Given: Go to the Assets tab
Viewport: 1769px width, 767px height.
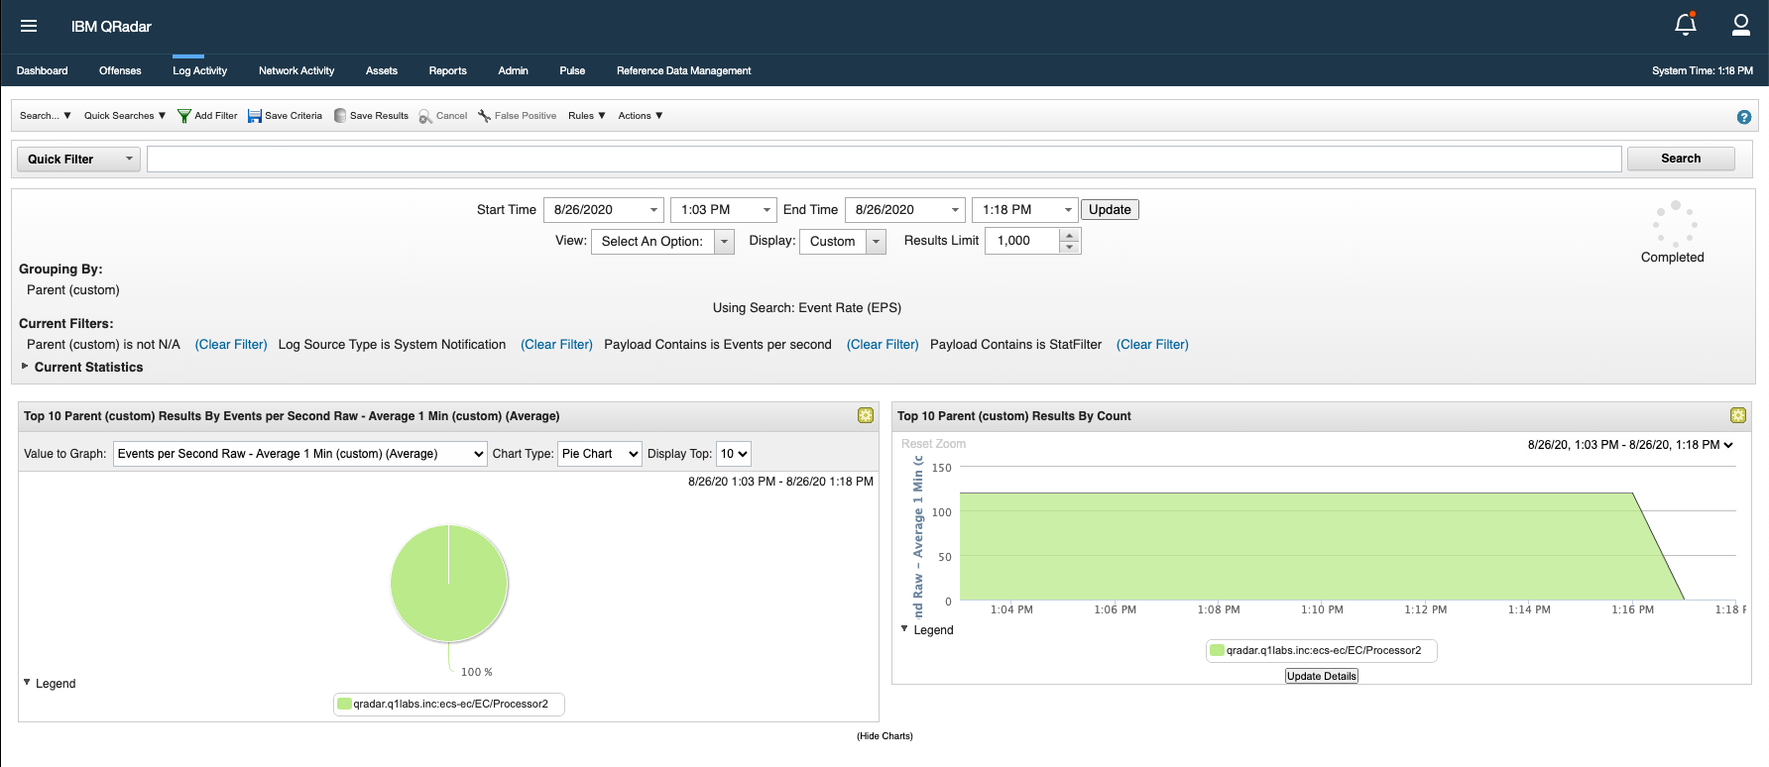Looking at the screenshot, I should (x=381, y=70).
